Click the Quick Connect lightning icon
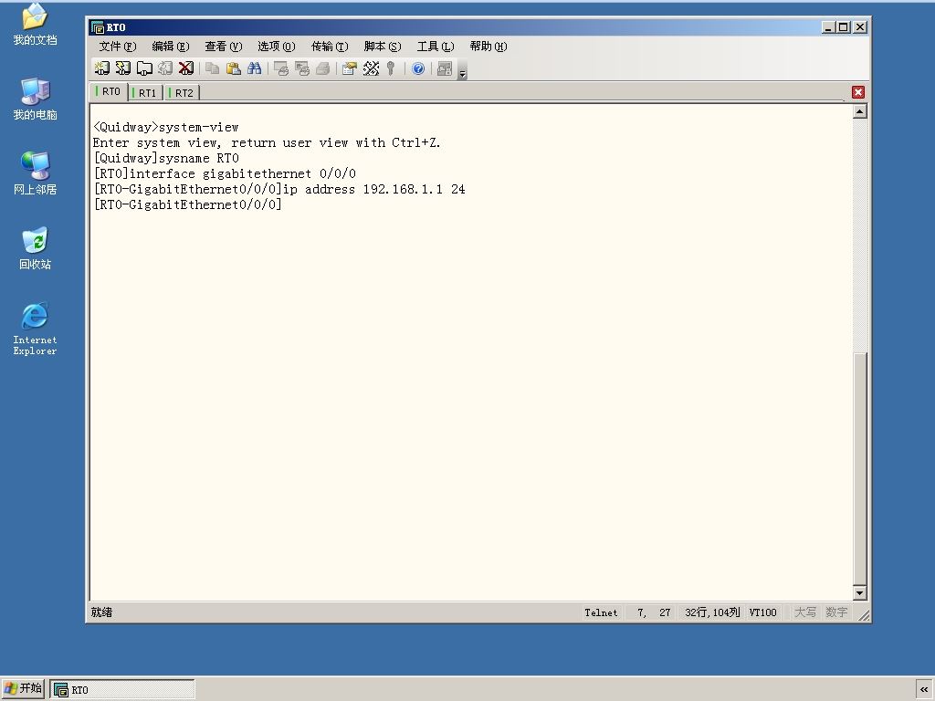 (123, 68)
